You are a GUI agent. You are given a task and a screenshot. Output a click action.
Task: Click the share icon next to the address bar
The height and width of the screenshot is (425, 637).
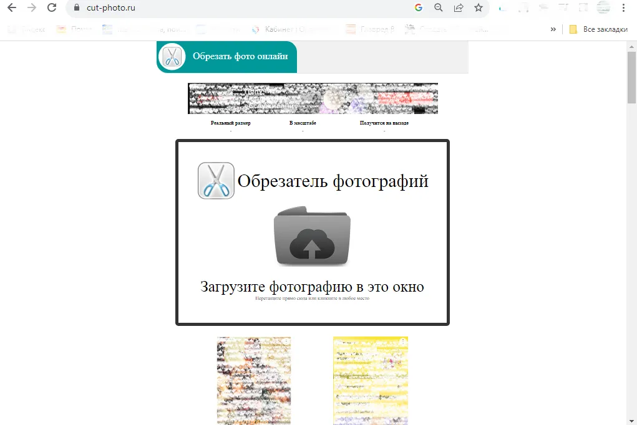(459, 7)
